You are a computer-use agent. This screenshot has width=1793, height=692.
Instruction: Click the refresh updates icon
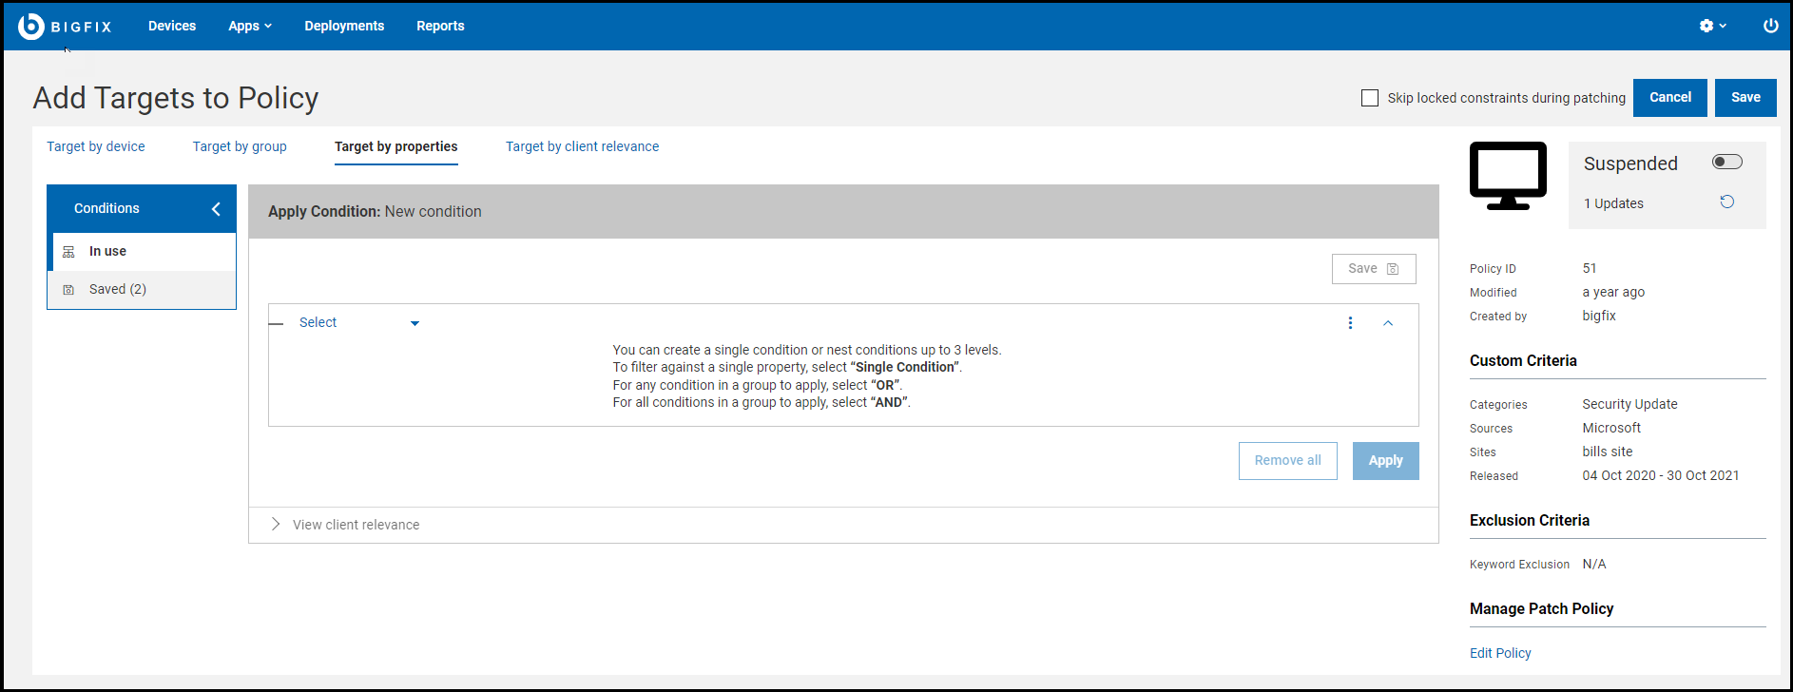click(1726, 202)
